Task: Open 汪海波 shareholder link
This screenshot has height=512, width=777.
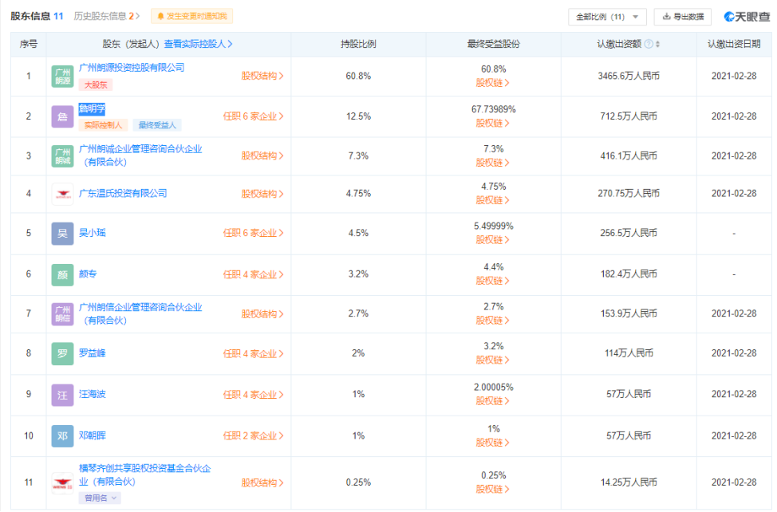Action: tap(93, 395)
